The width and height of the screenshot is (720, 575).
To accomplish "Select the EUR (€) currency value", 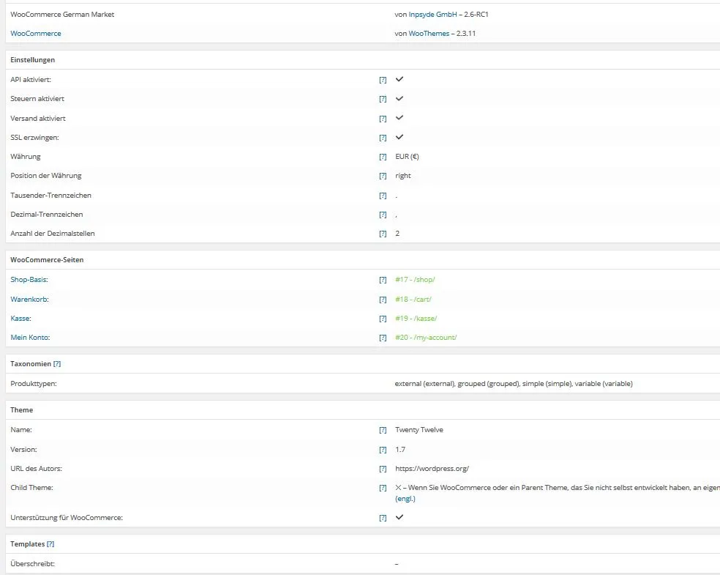I will coord(407,157).
